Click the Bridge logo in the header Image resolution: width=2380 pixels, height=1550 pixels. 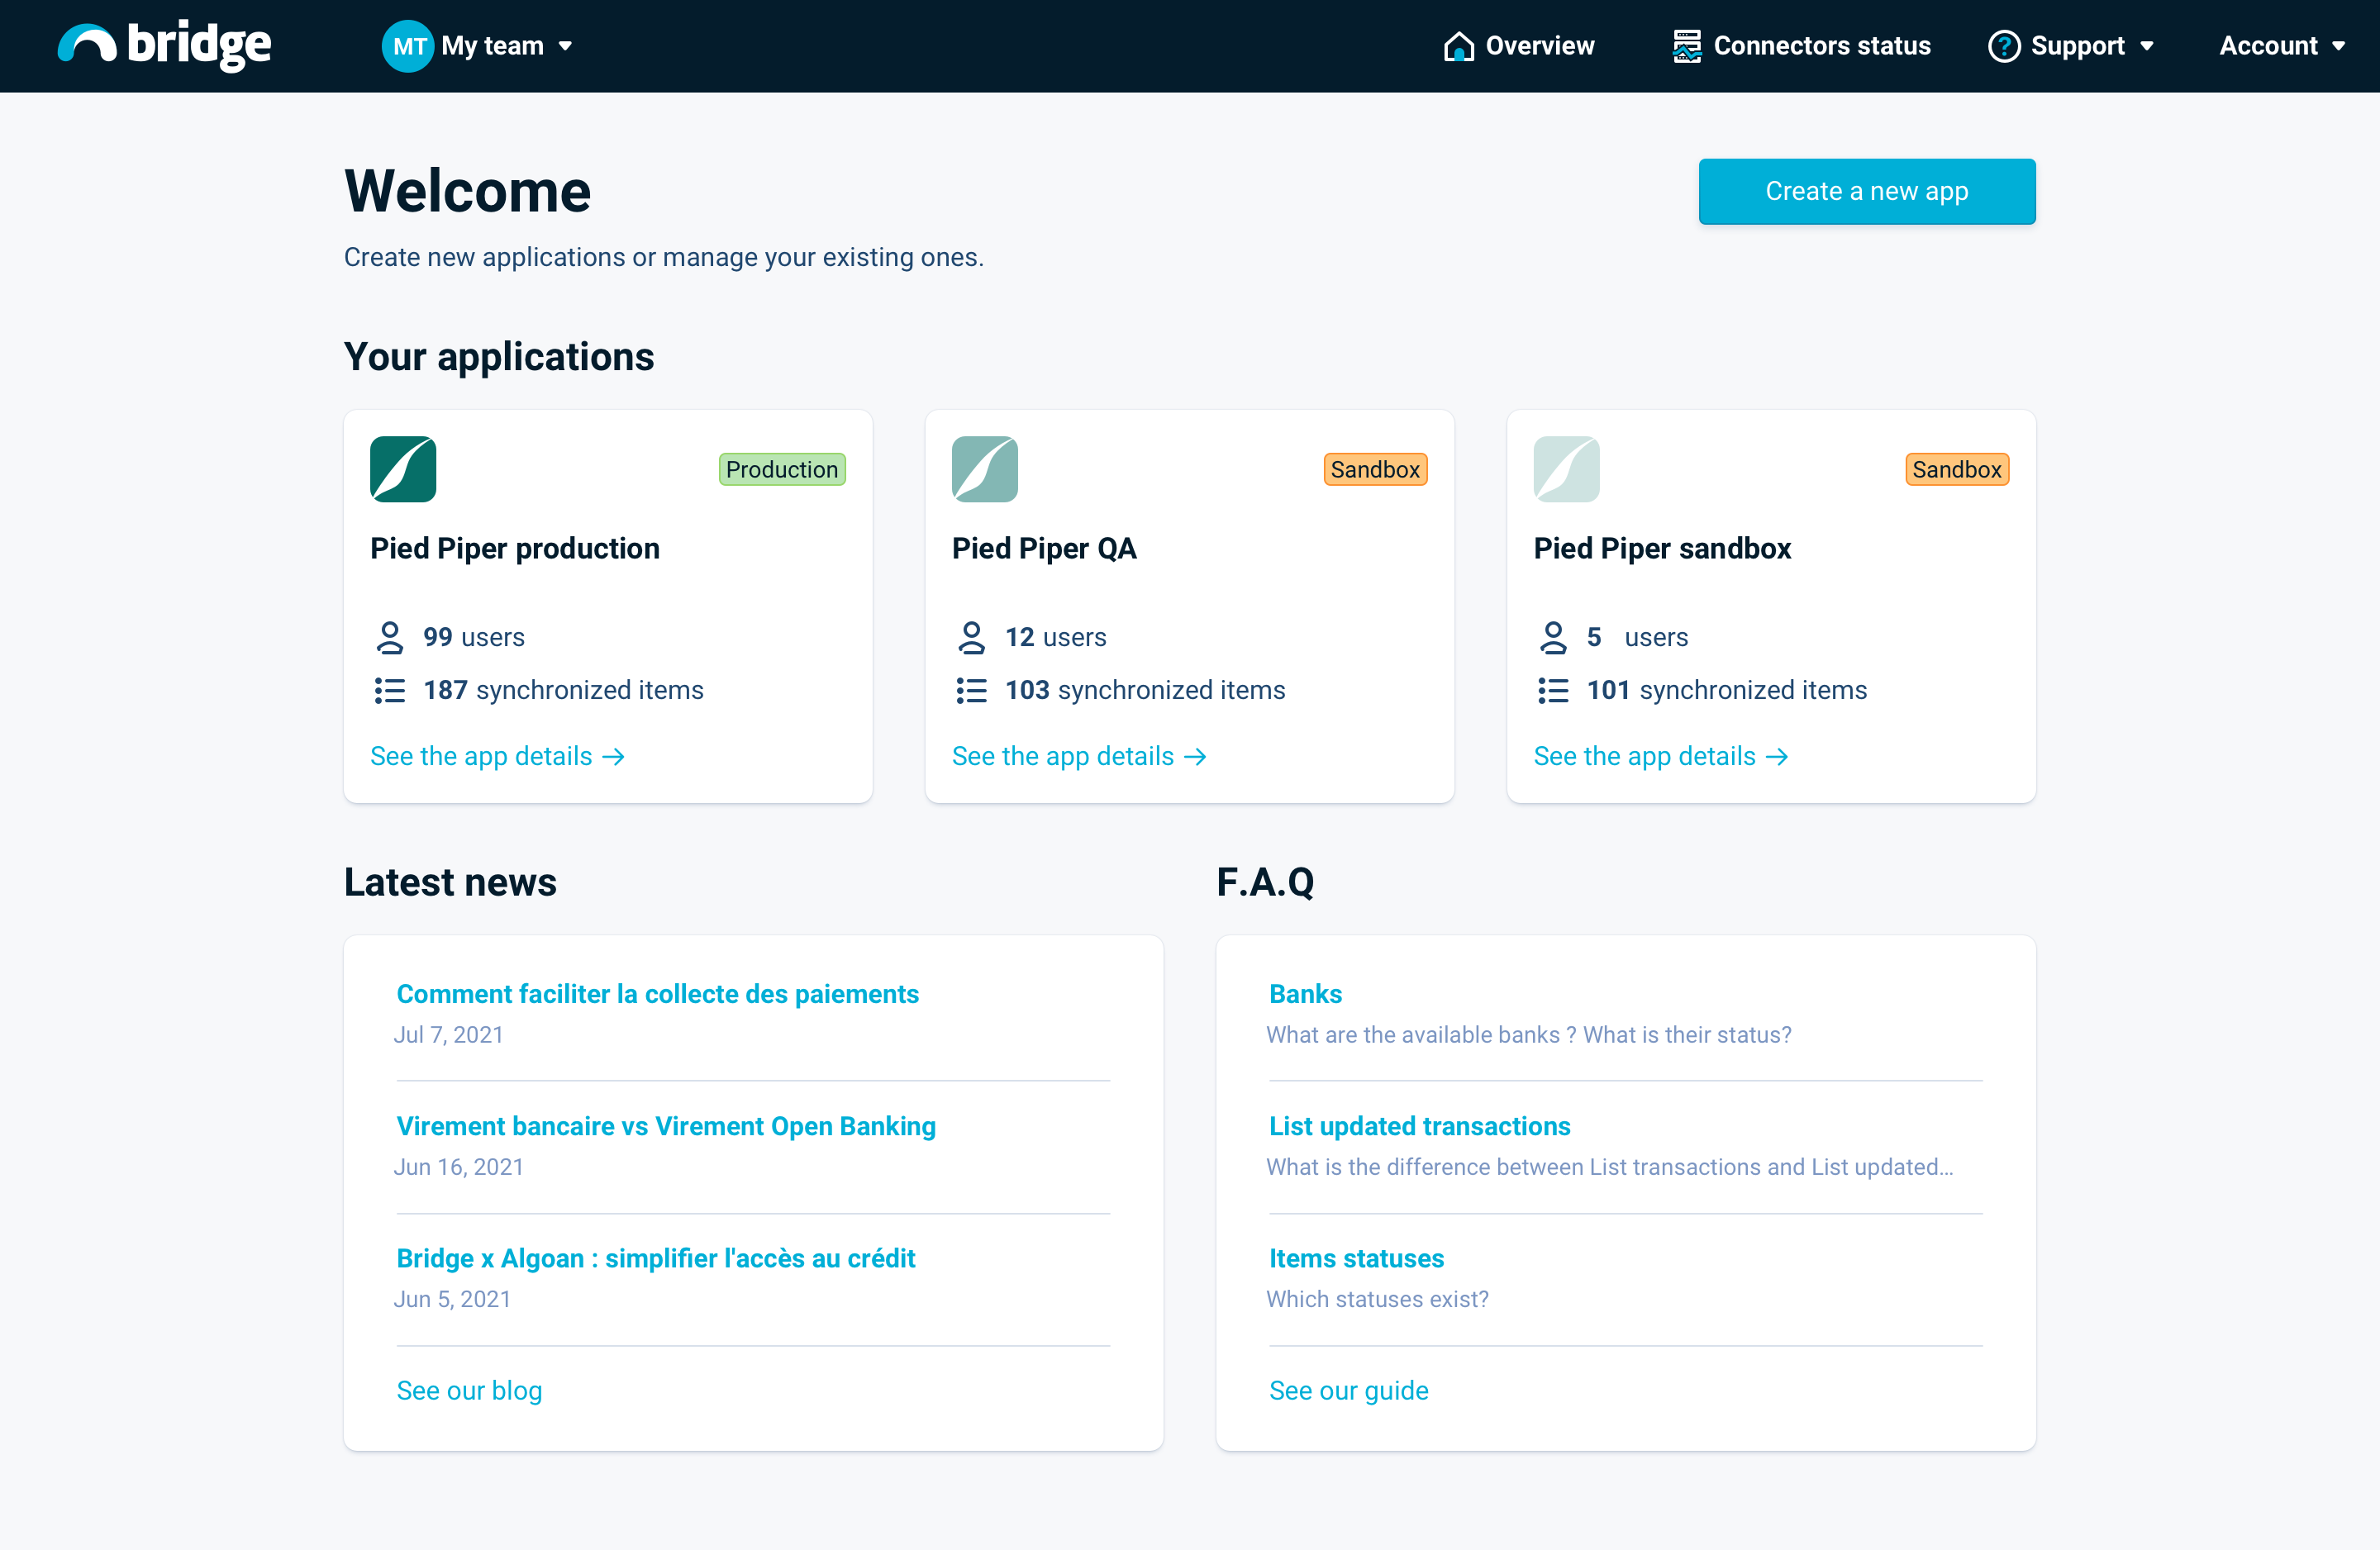point(165,45)
